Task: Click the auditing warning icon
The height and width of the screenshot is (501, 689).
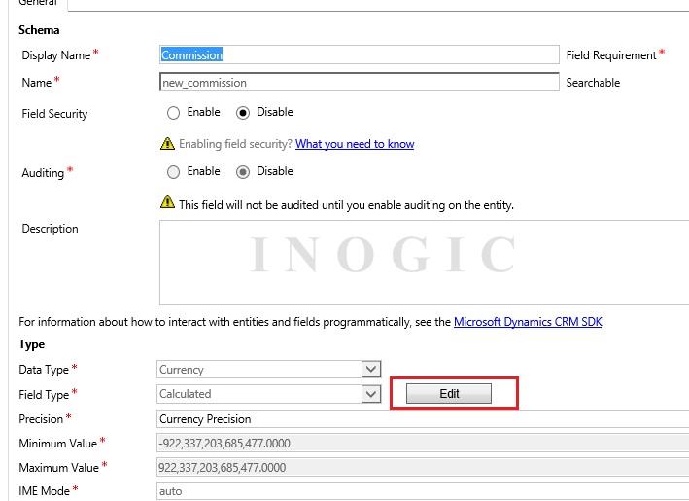Action: tap(168, 203)
